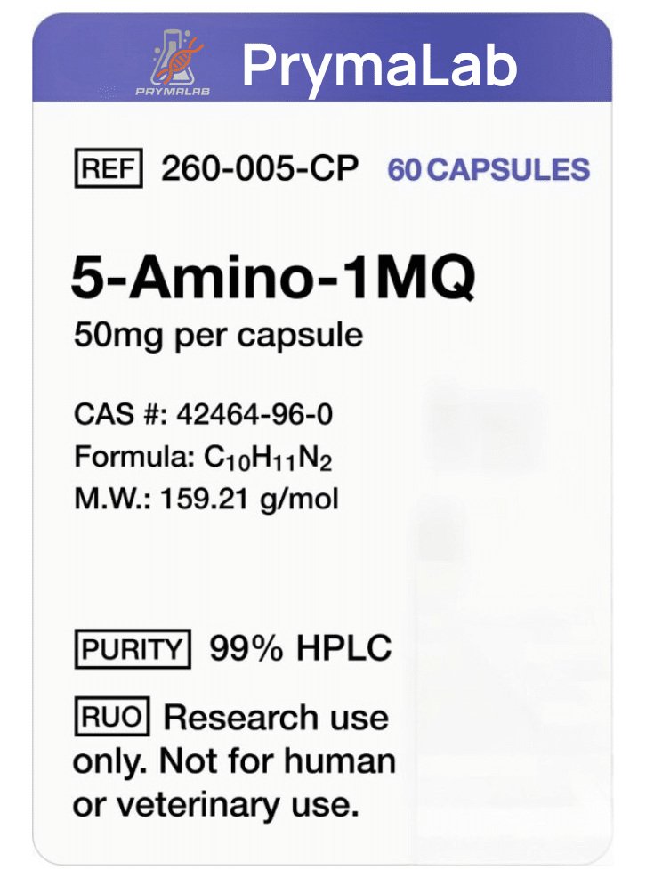Click the 5-Amino-1MQ product heading
646x878 pixels.
[273, 280]
